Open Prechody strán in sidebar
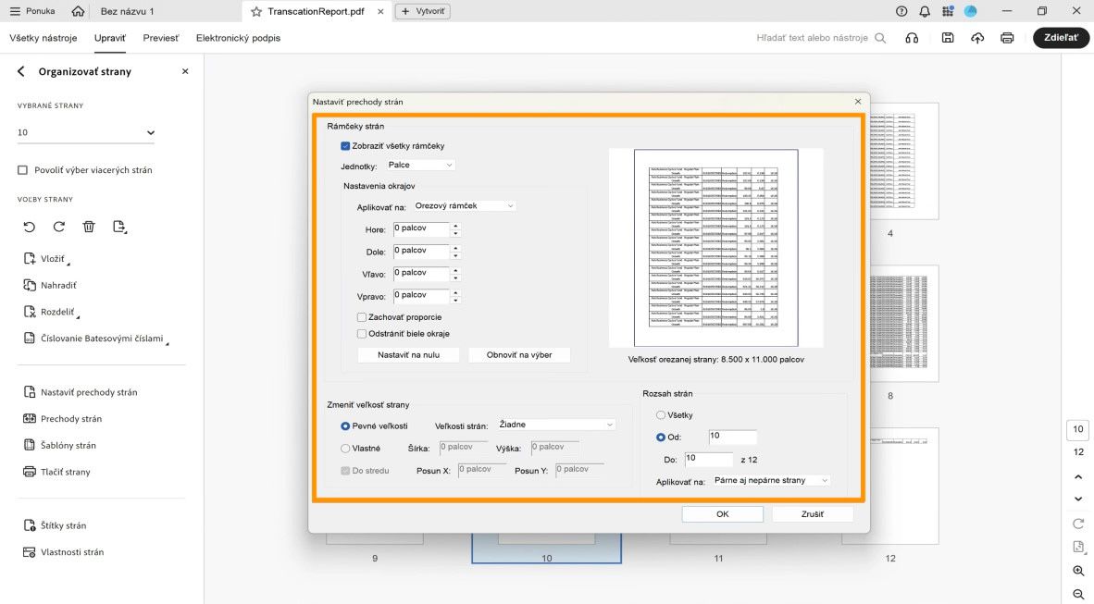The width and height of the screenshot is (1094, 604). click(x=63, y=418)
